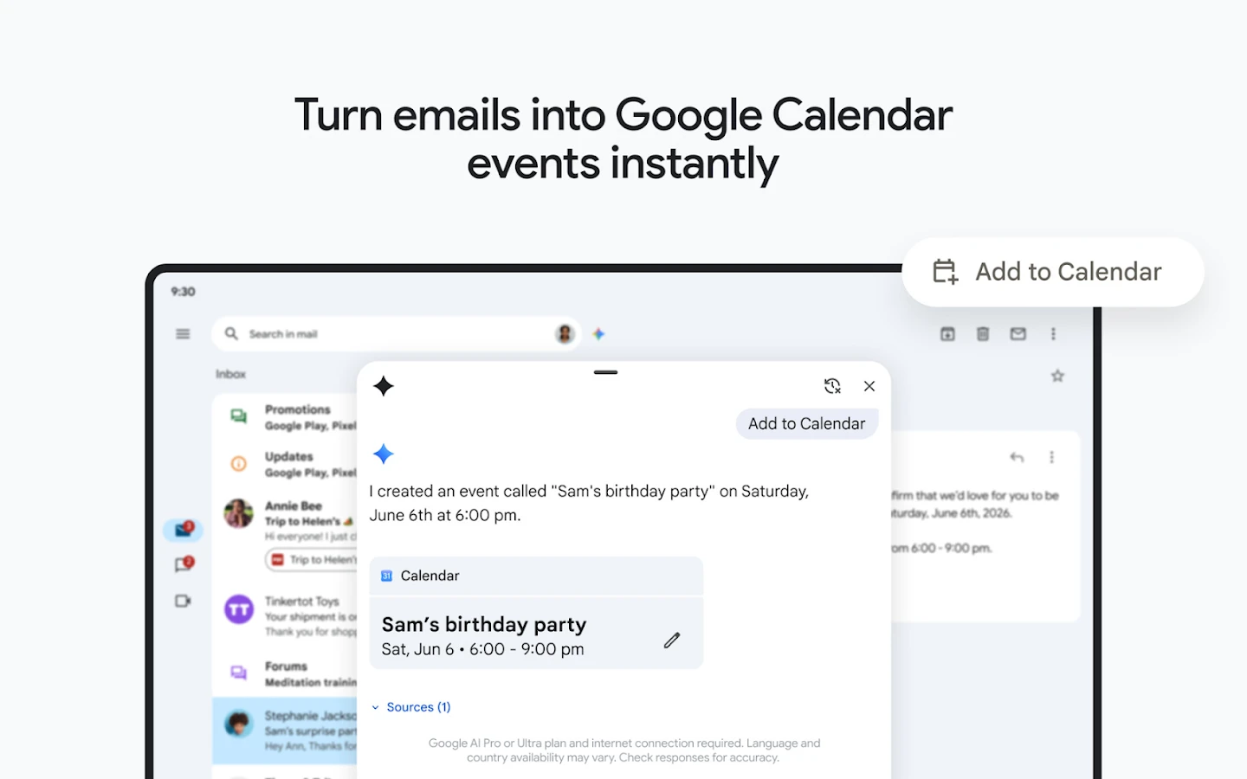The image size is (1247, 779).
Task: Click the Forums chat icon
Action: (238, 673)
